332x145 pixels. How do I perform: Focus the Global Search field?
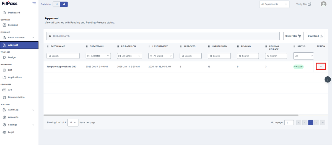pyautogui.click(x=163, y=36)
